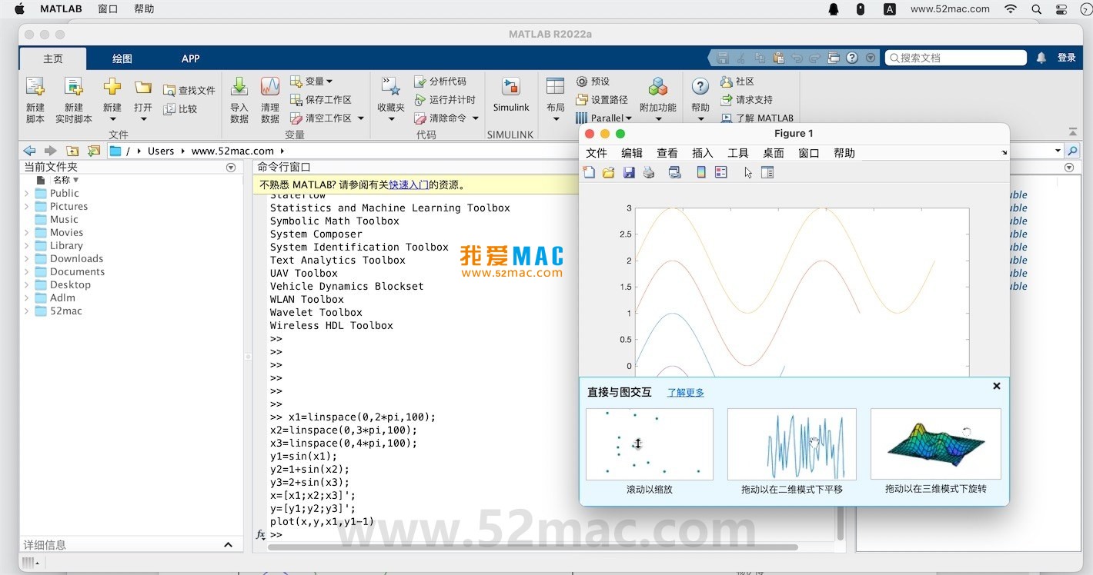The width and height of the screenshot is (1093, 575).
Task: Create a new script with 新建脚本
Action: point(35,100)
